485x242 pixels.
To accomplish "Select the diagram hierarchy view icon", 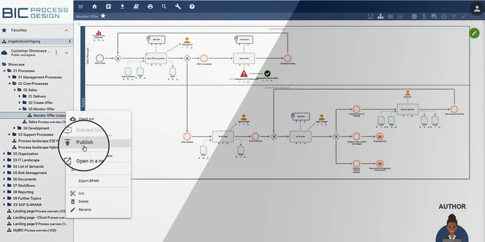I will [380, 16].
